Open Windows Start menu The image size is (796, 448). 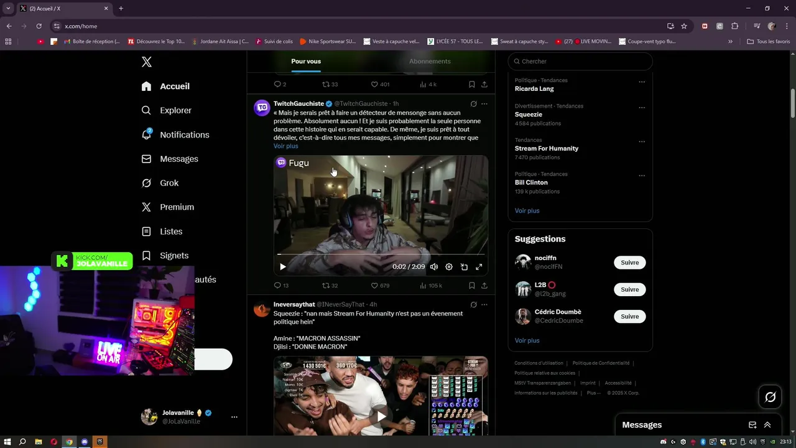7,442
